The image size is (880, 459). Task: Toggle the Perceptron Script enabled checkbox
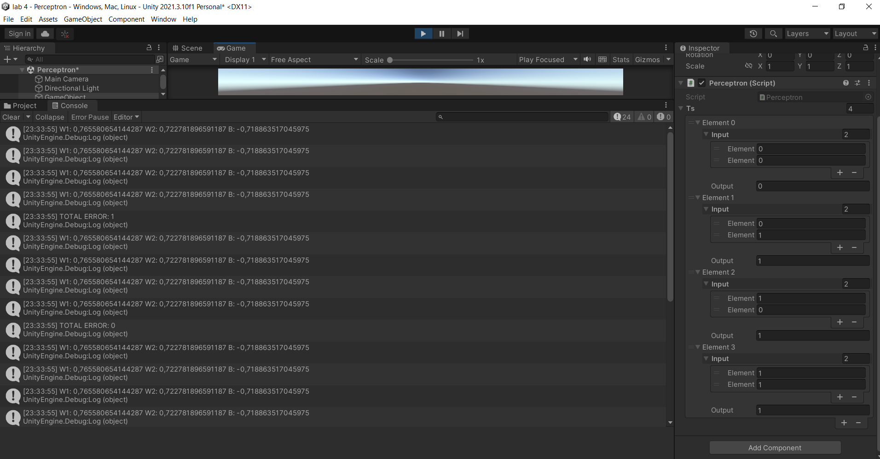pyautogui.click(x=702, y=83)
